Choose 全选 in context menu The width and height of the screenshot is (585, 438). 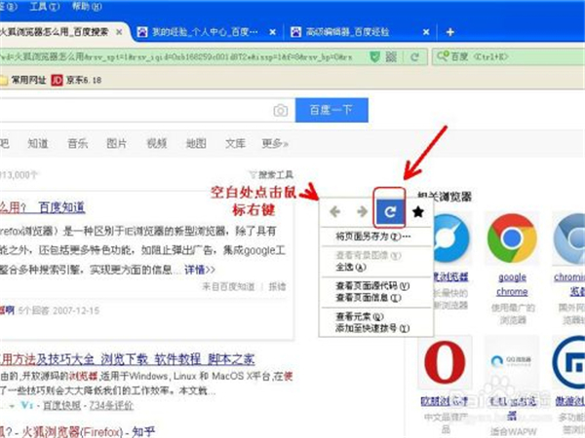tap(375, 267)
